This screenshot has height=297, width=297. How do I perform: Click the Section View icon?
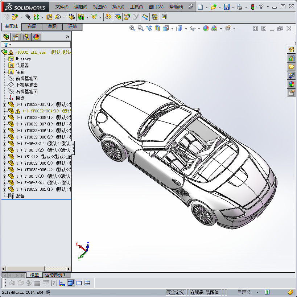tap(157, 29)
